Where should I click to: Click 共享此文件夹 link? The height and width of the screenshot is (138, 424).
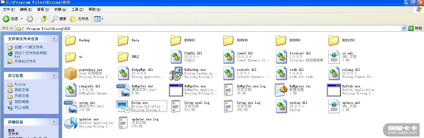click(x=25, y=61)
